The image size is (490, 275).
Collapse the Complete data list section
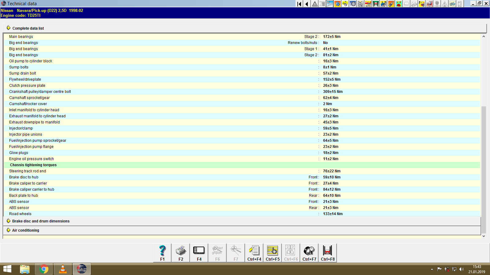coord(28,28)
